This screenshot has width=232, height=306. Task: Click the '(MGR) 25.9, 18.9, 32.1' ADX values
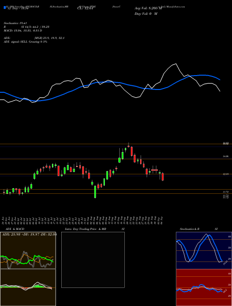pyautogui.click(x=49, y=38)
